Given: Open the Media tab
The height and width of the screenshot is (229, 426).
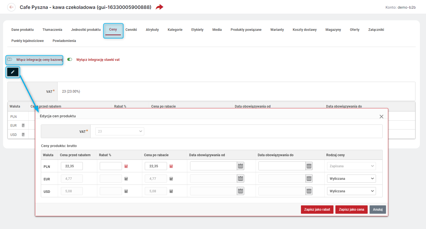Looking at the screenshot, I should [217, 30].
